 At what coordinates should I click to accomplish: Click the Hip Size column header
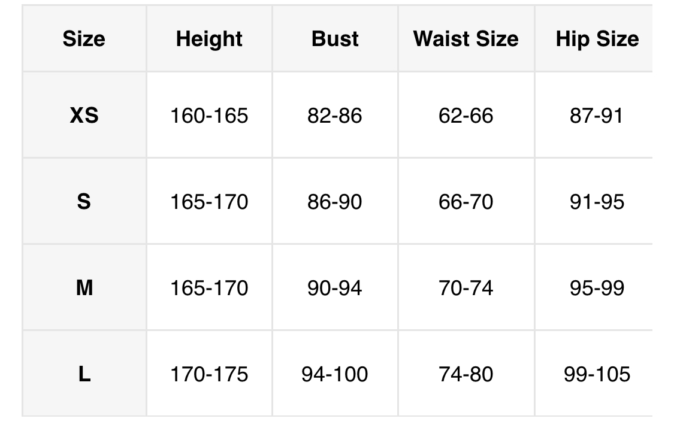click(x=597, y=40)
